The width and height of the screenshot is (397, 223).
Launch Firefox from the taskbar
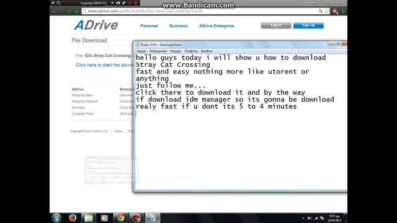(x=73, y=217)
